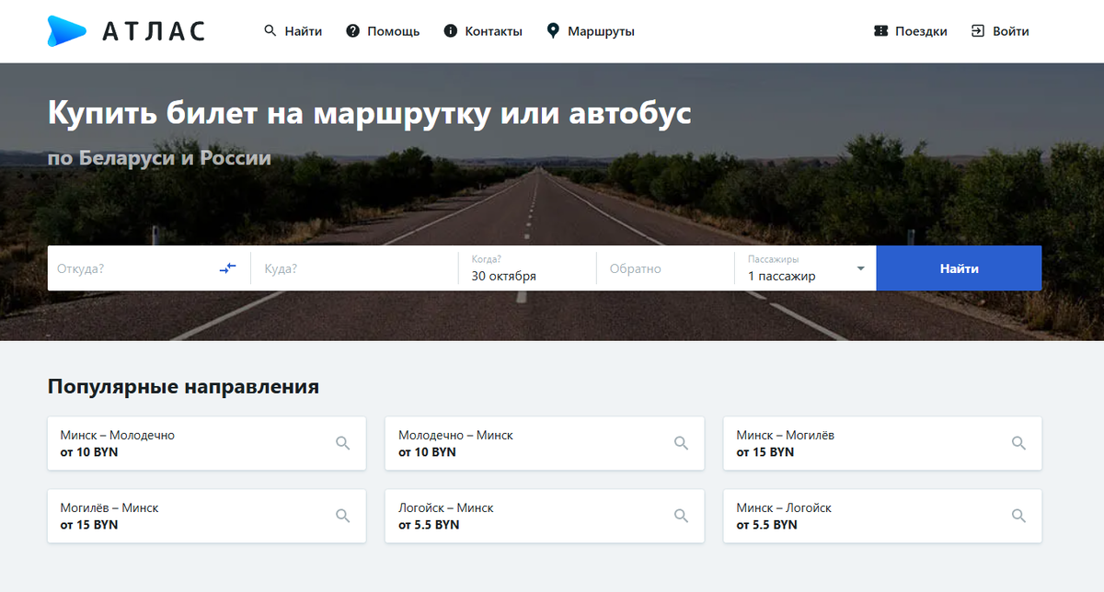Click the info icon beside Контакты
This screenshot has width=1104, height=592.
451,31
